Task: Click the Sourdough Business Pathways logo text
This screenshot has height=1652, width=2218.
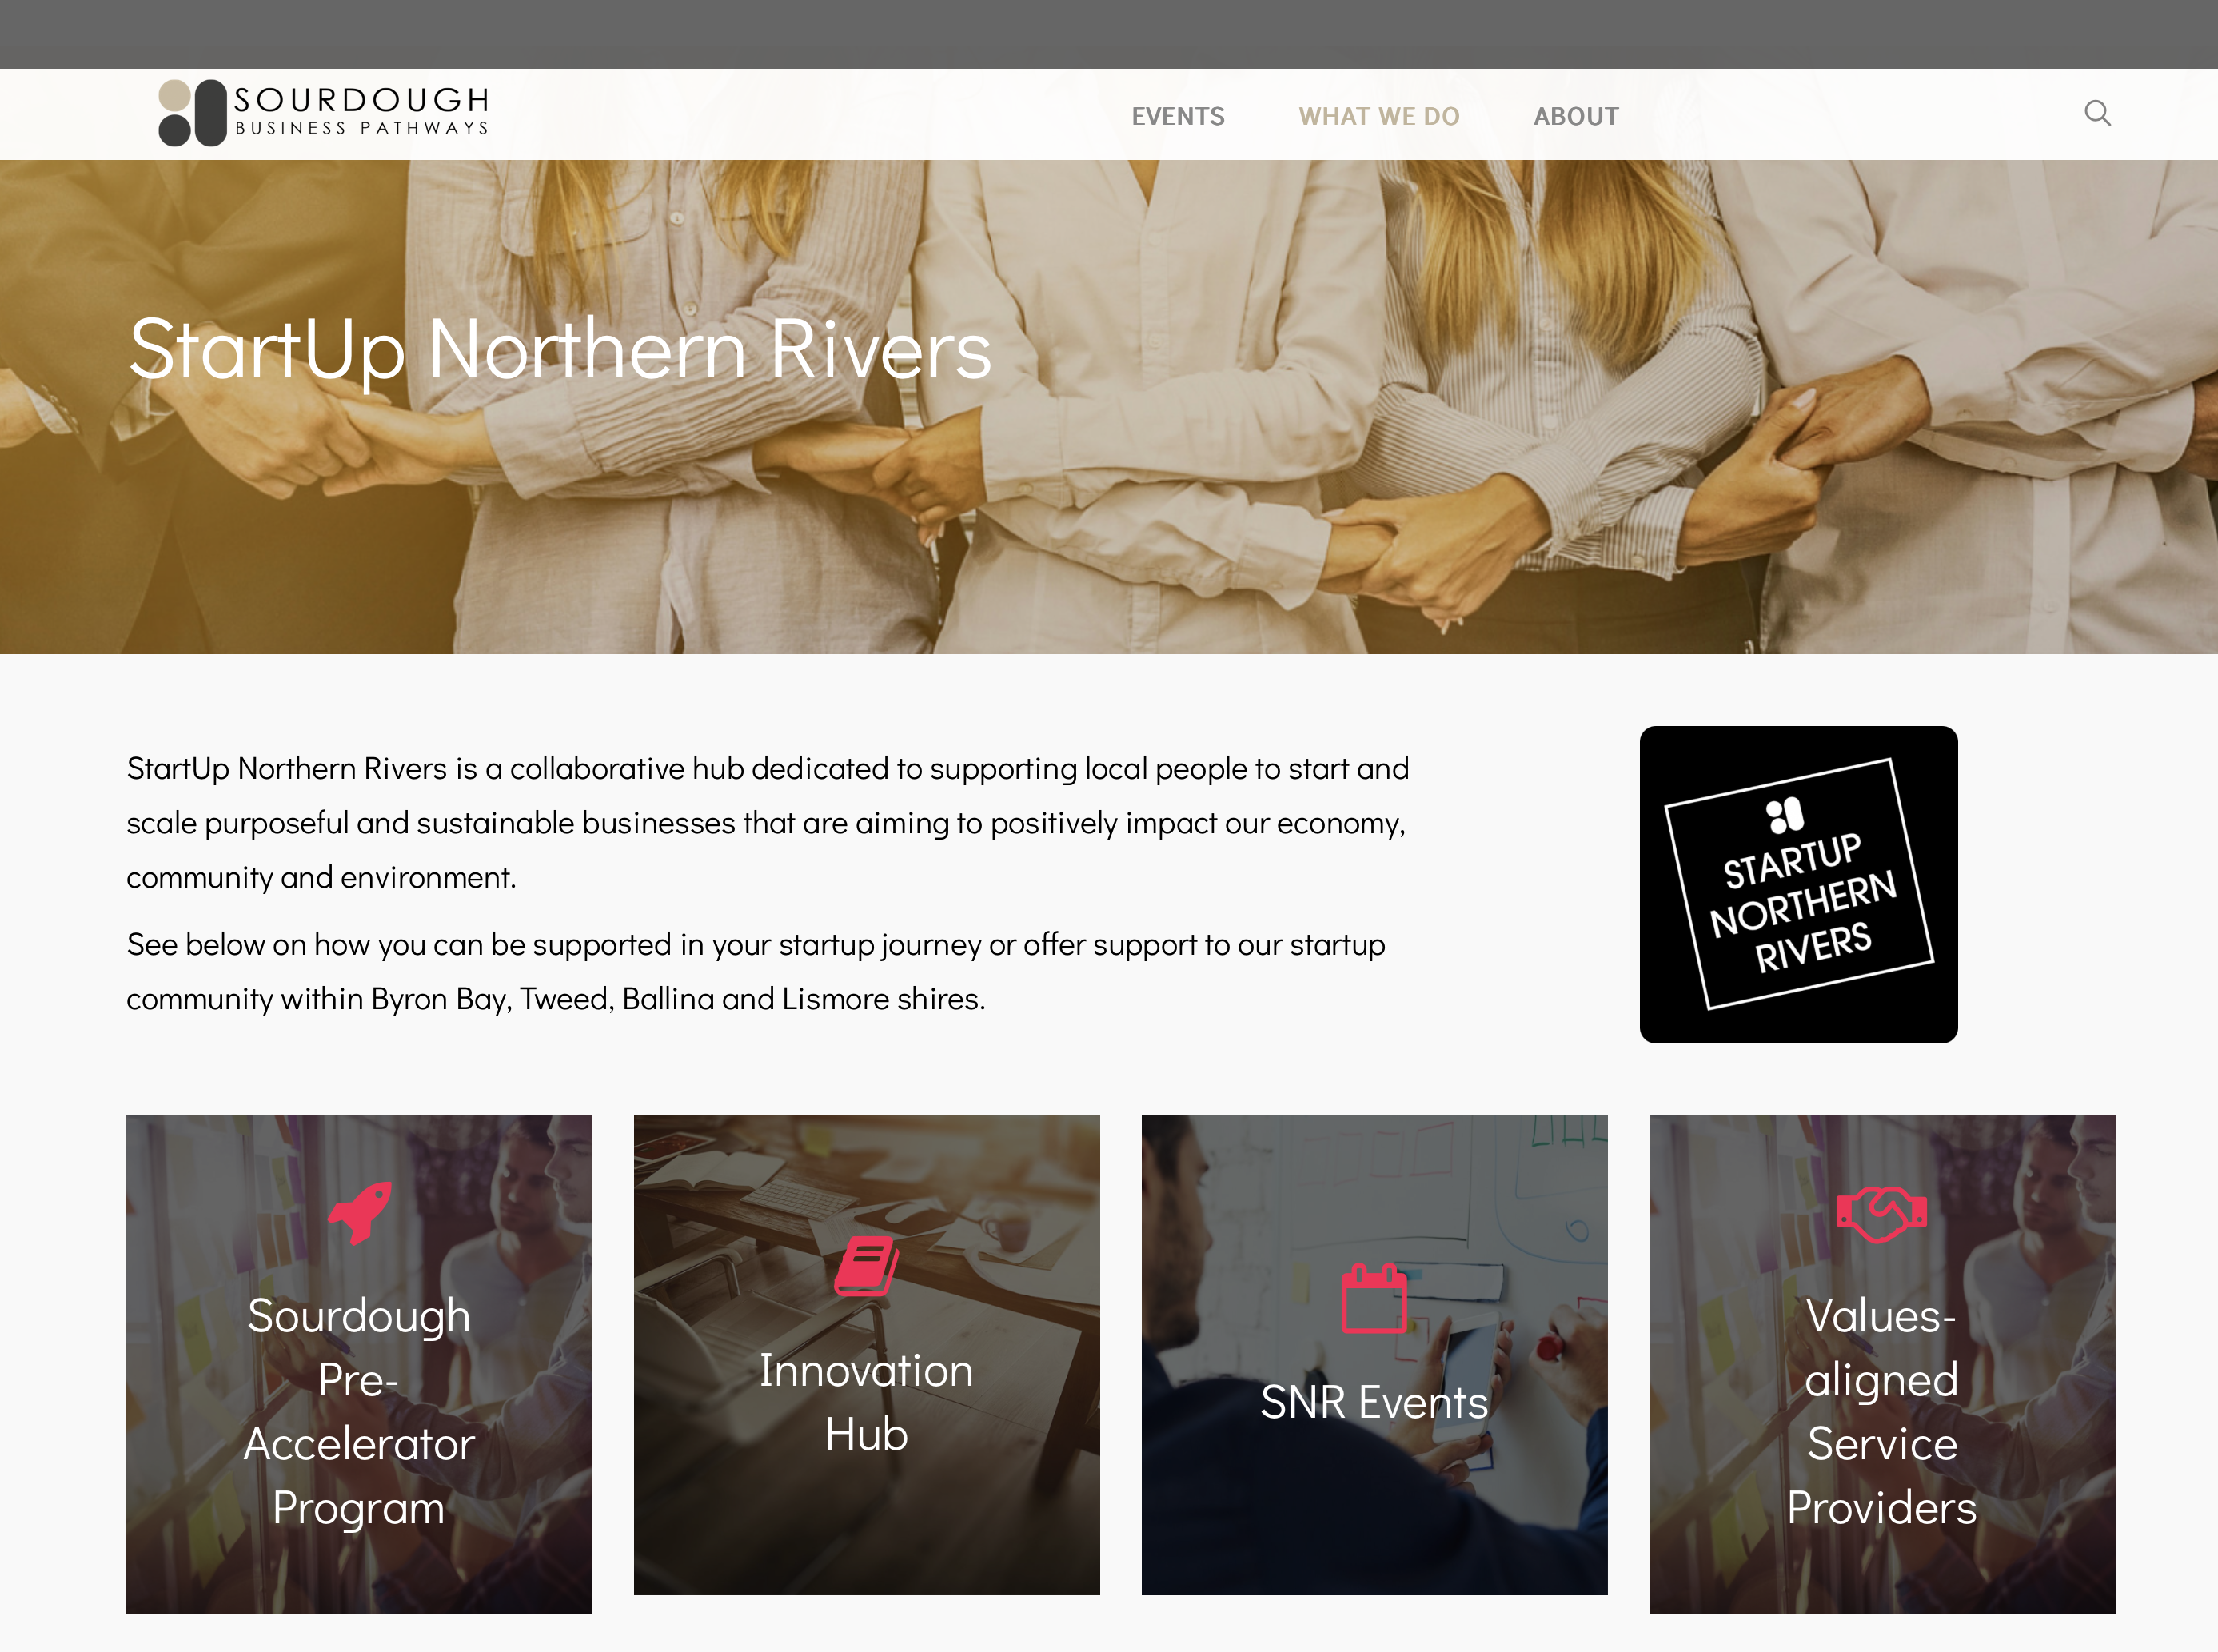Action: pyautogui.click(x=362, y=110)
